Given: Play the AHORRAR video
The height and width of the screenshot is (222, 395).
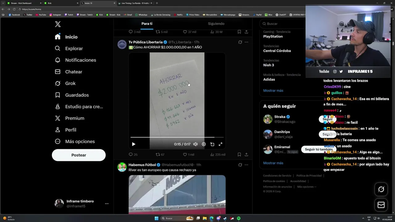Looking at the screenshot, I should tap(134, 144).
